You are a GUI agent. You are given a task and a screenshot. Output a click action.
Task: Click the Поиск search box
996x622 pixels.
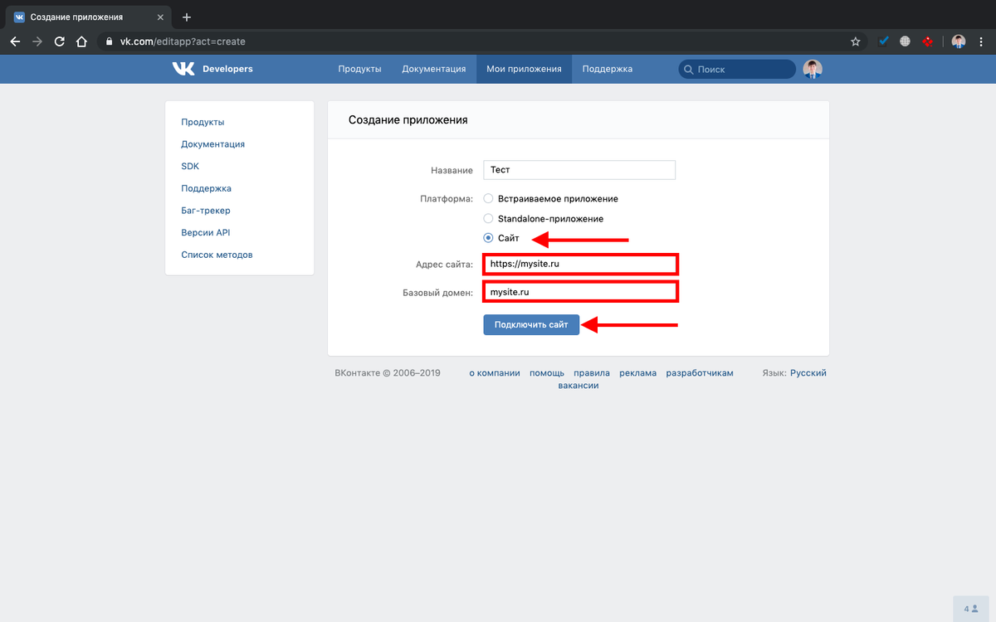point(737,70)
